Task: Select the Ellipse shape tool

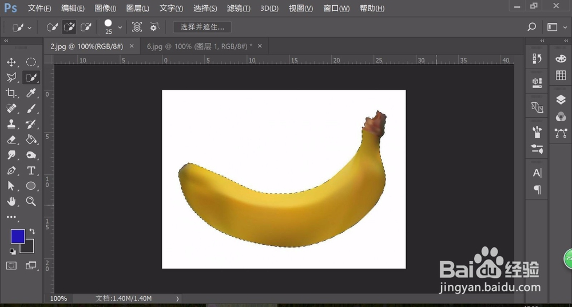Action: pos(31,186)
